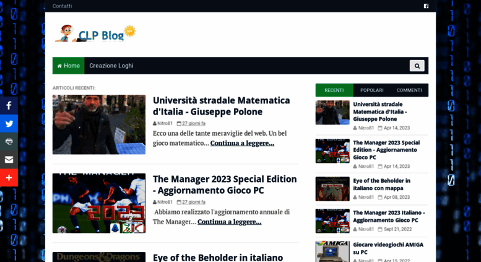This screenshot has width=481, height=262.
Task: Click 27 giorni fa date under Università article
Action: click(194, 123)
